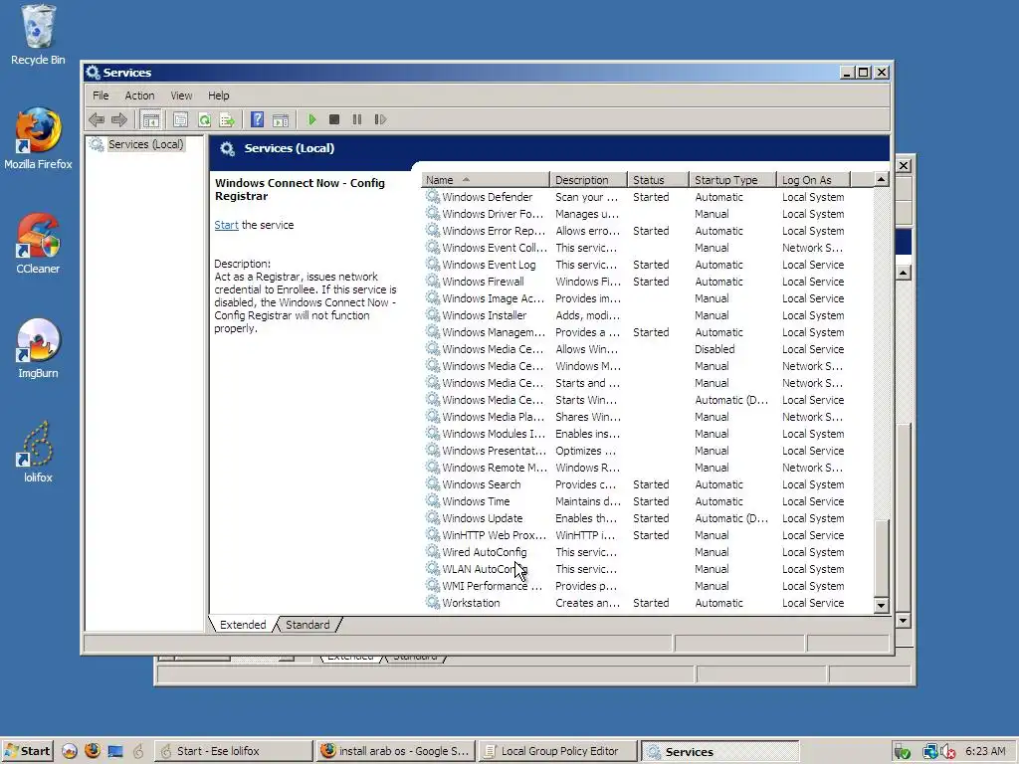1019x764 pixels.
Task: Select Services (Local) tree node
Action: pos(145,144)
